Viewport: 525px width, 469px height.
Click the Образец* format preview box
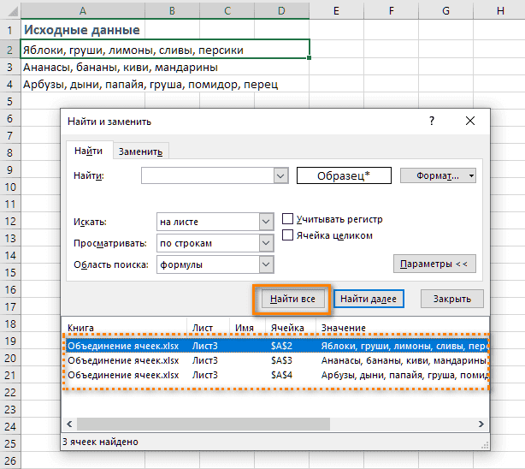tap(344, 175)
